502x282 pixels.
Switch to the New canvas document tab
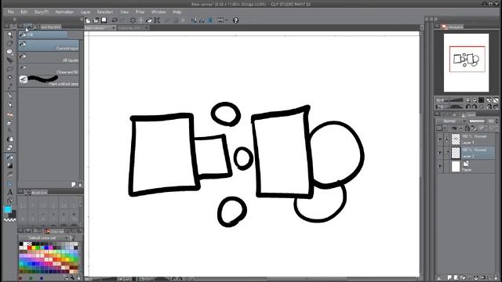pyautogui.click(x=100, y=28)
